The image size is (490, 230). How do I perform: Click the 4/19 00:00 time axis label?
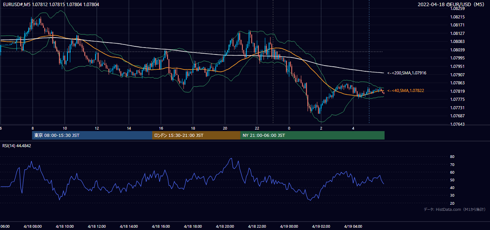tap(289, 227)
